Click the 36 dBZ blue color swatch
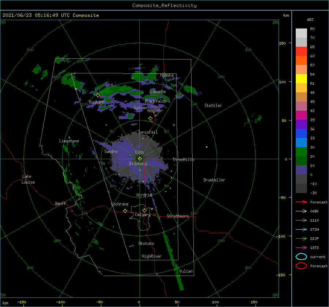The image size is (329, 307). click(301, 134)
